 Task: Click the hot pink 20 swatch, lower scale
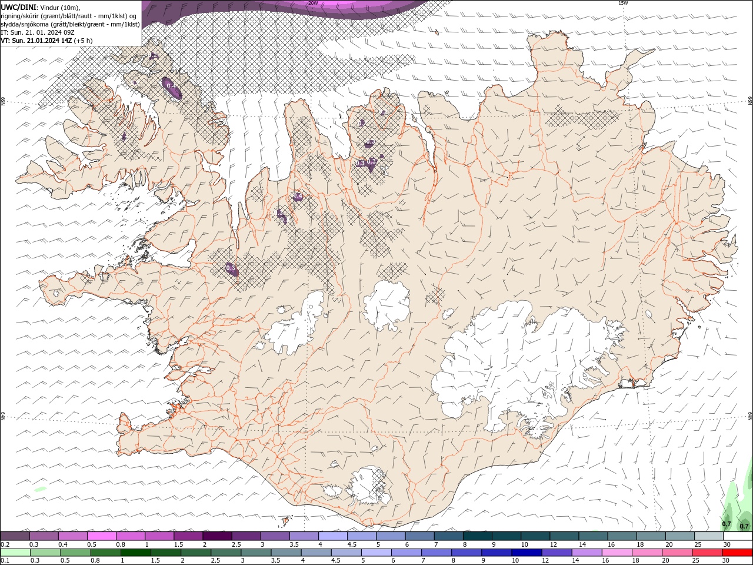[677, 553]
